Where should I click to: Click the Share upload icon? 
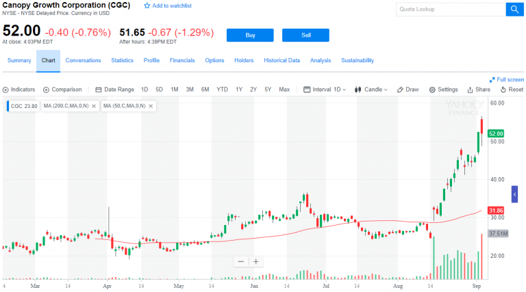[x=471, y=90]
